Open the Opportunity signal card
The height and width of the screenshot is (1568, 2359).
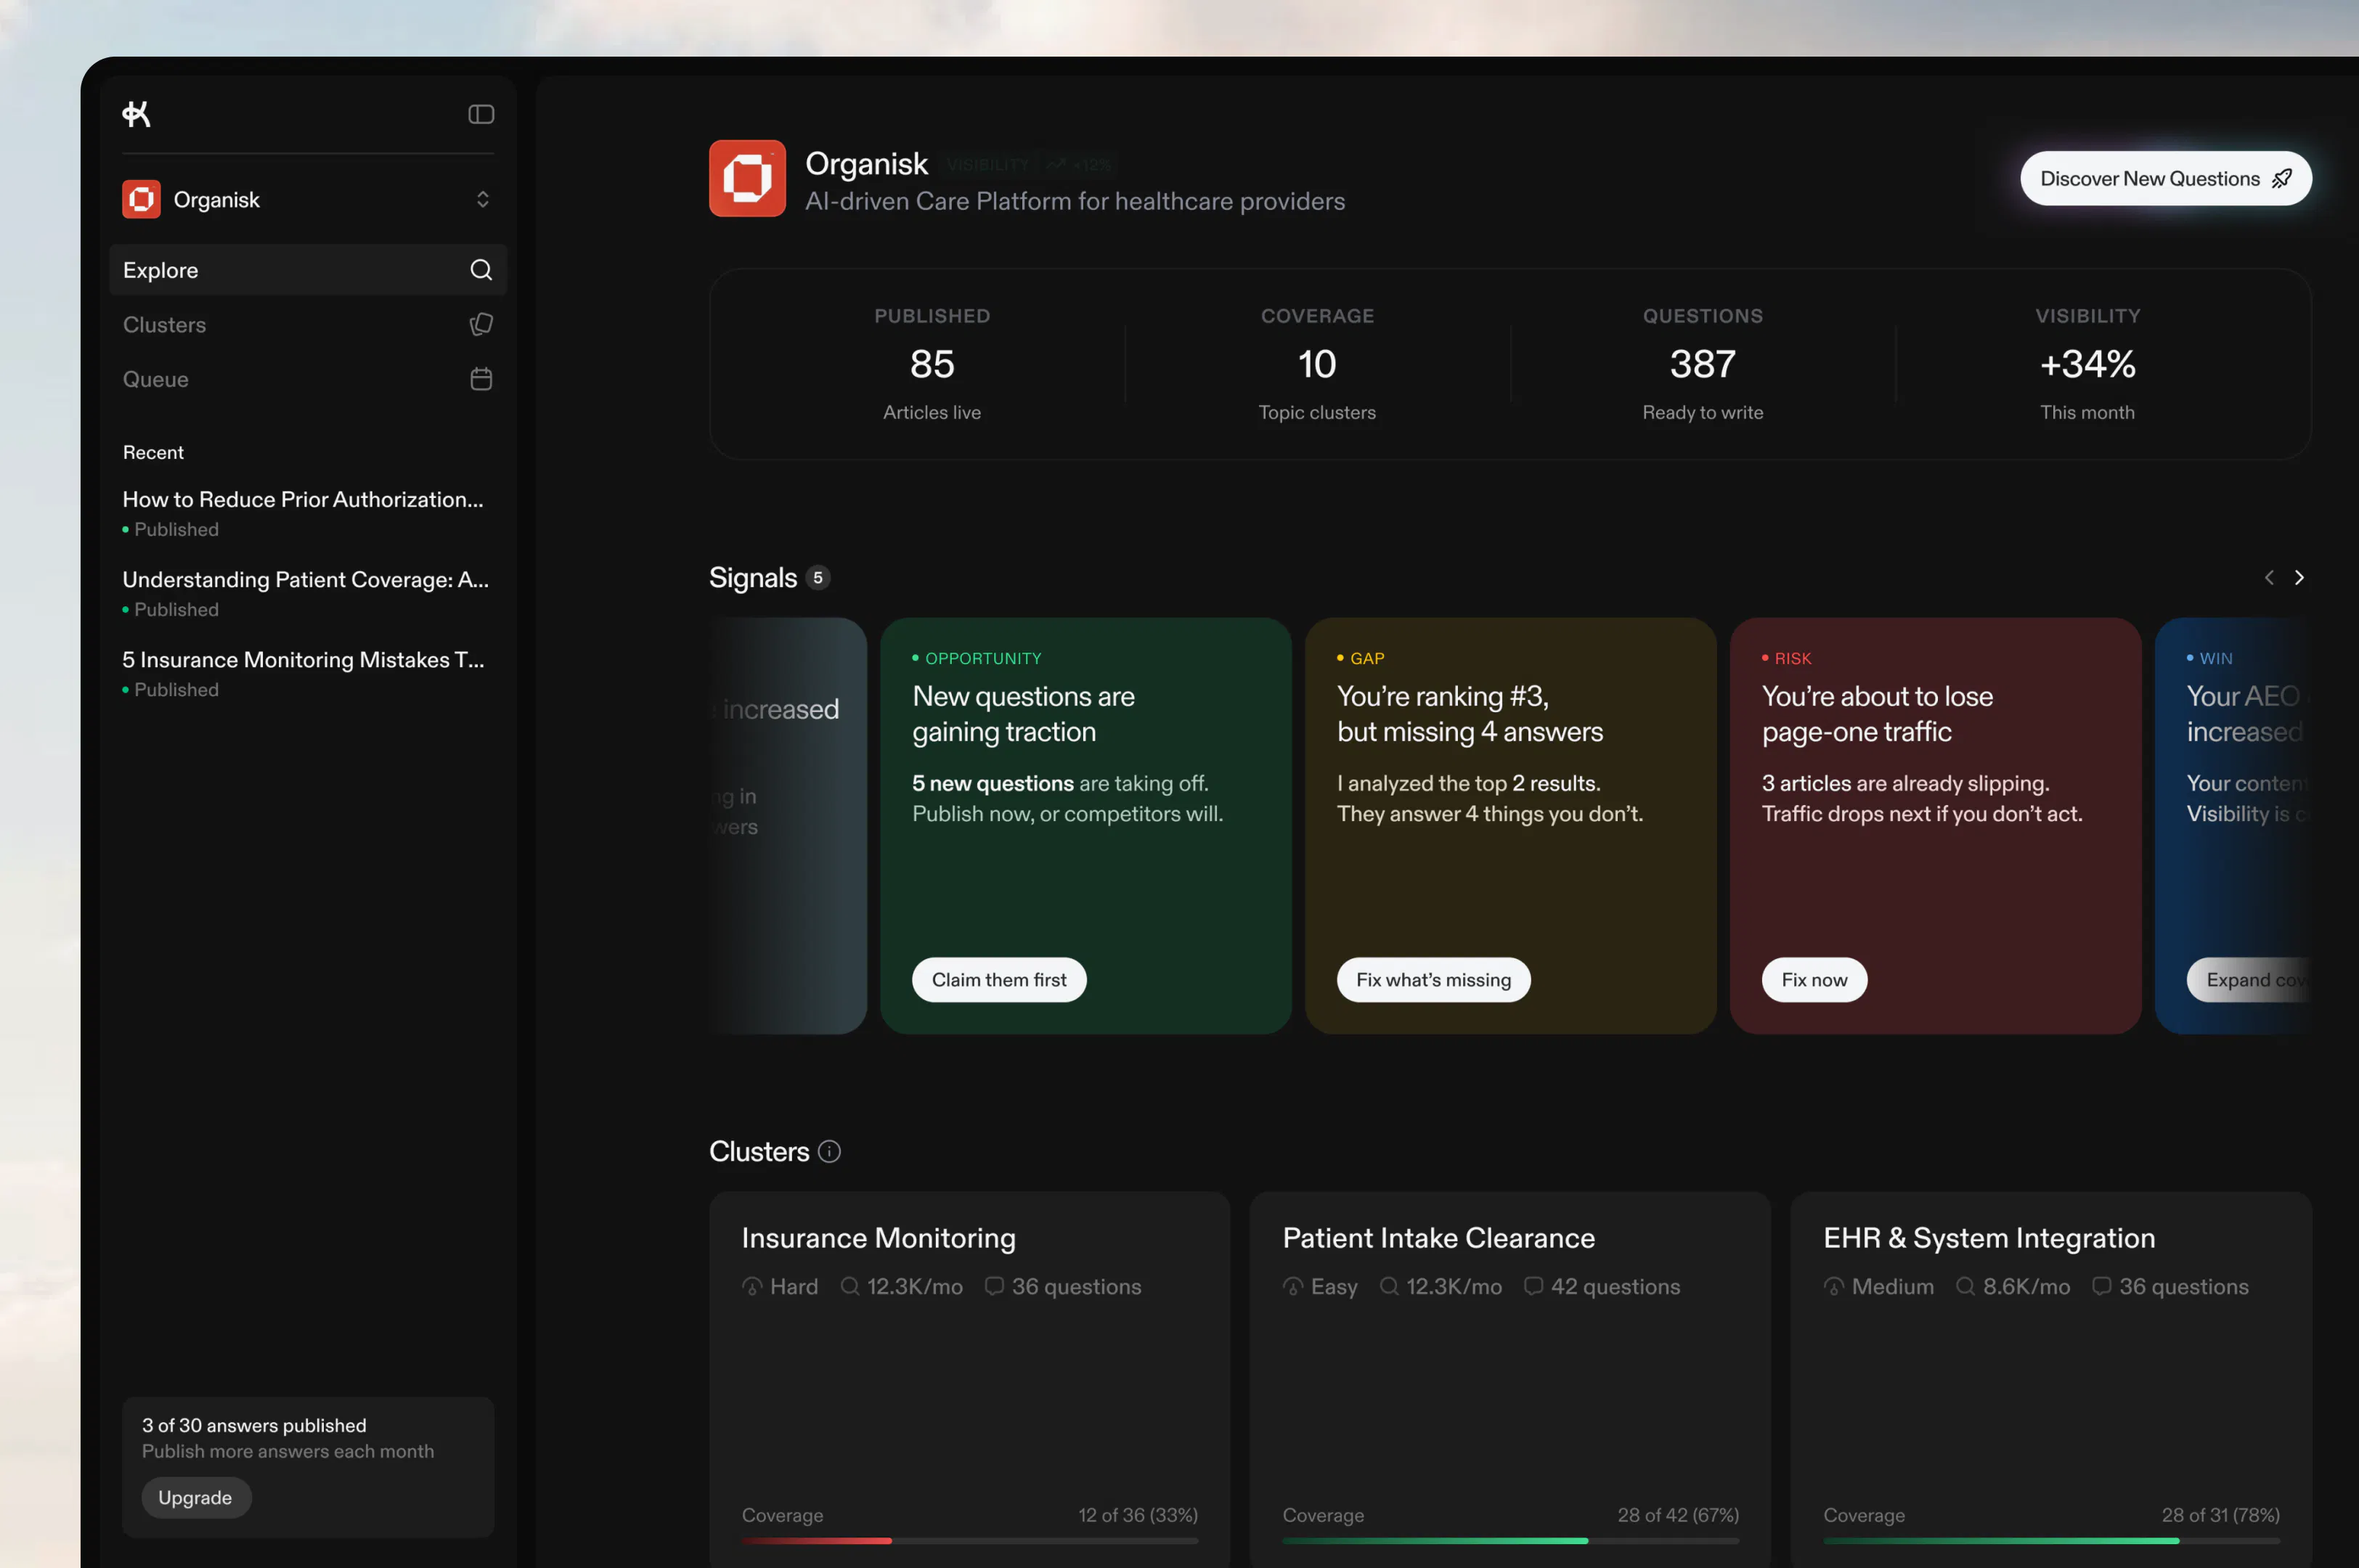(1085, 826)
